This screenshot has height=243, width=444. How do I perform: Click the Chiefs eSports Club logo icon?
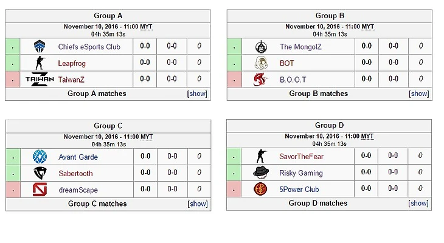click(x=40, y=46)
